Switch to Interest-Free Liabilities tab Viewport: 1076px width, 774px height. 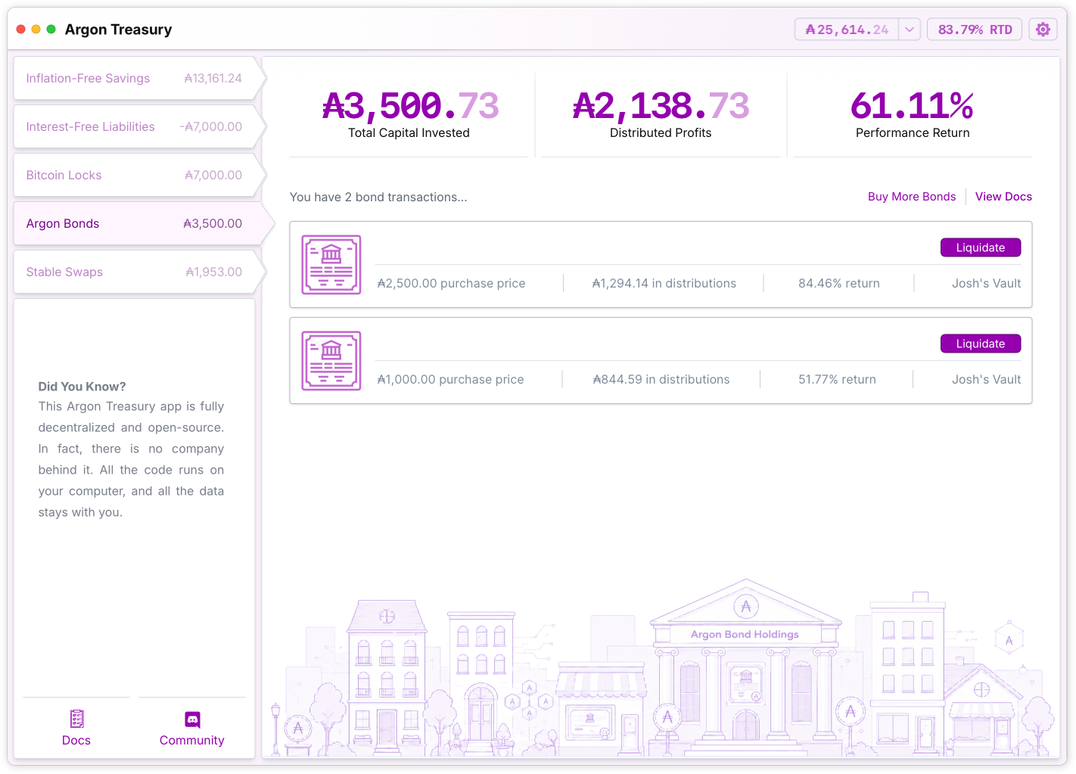point(135,126)
